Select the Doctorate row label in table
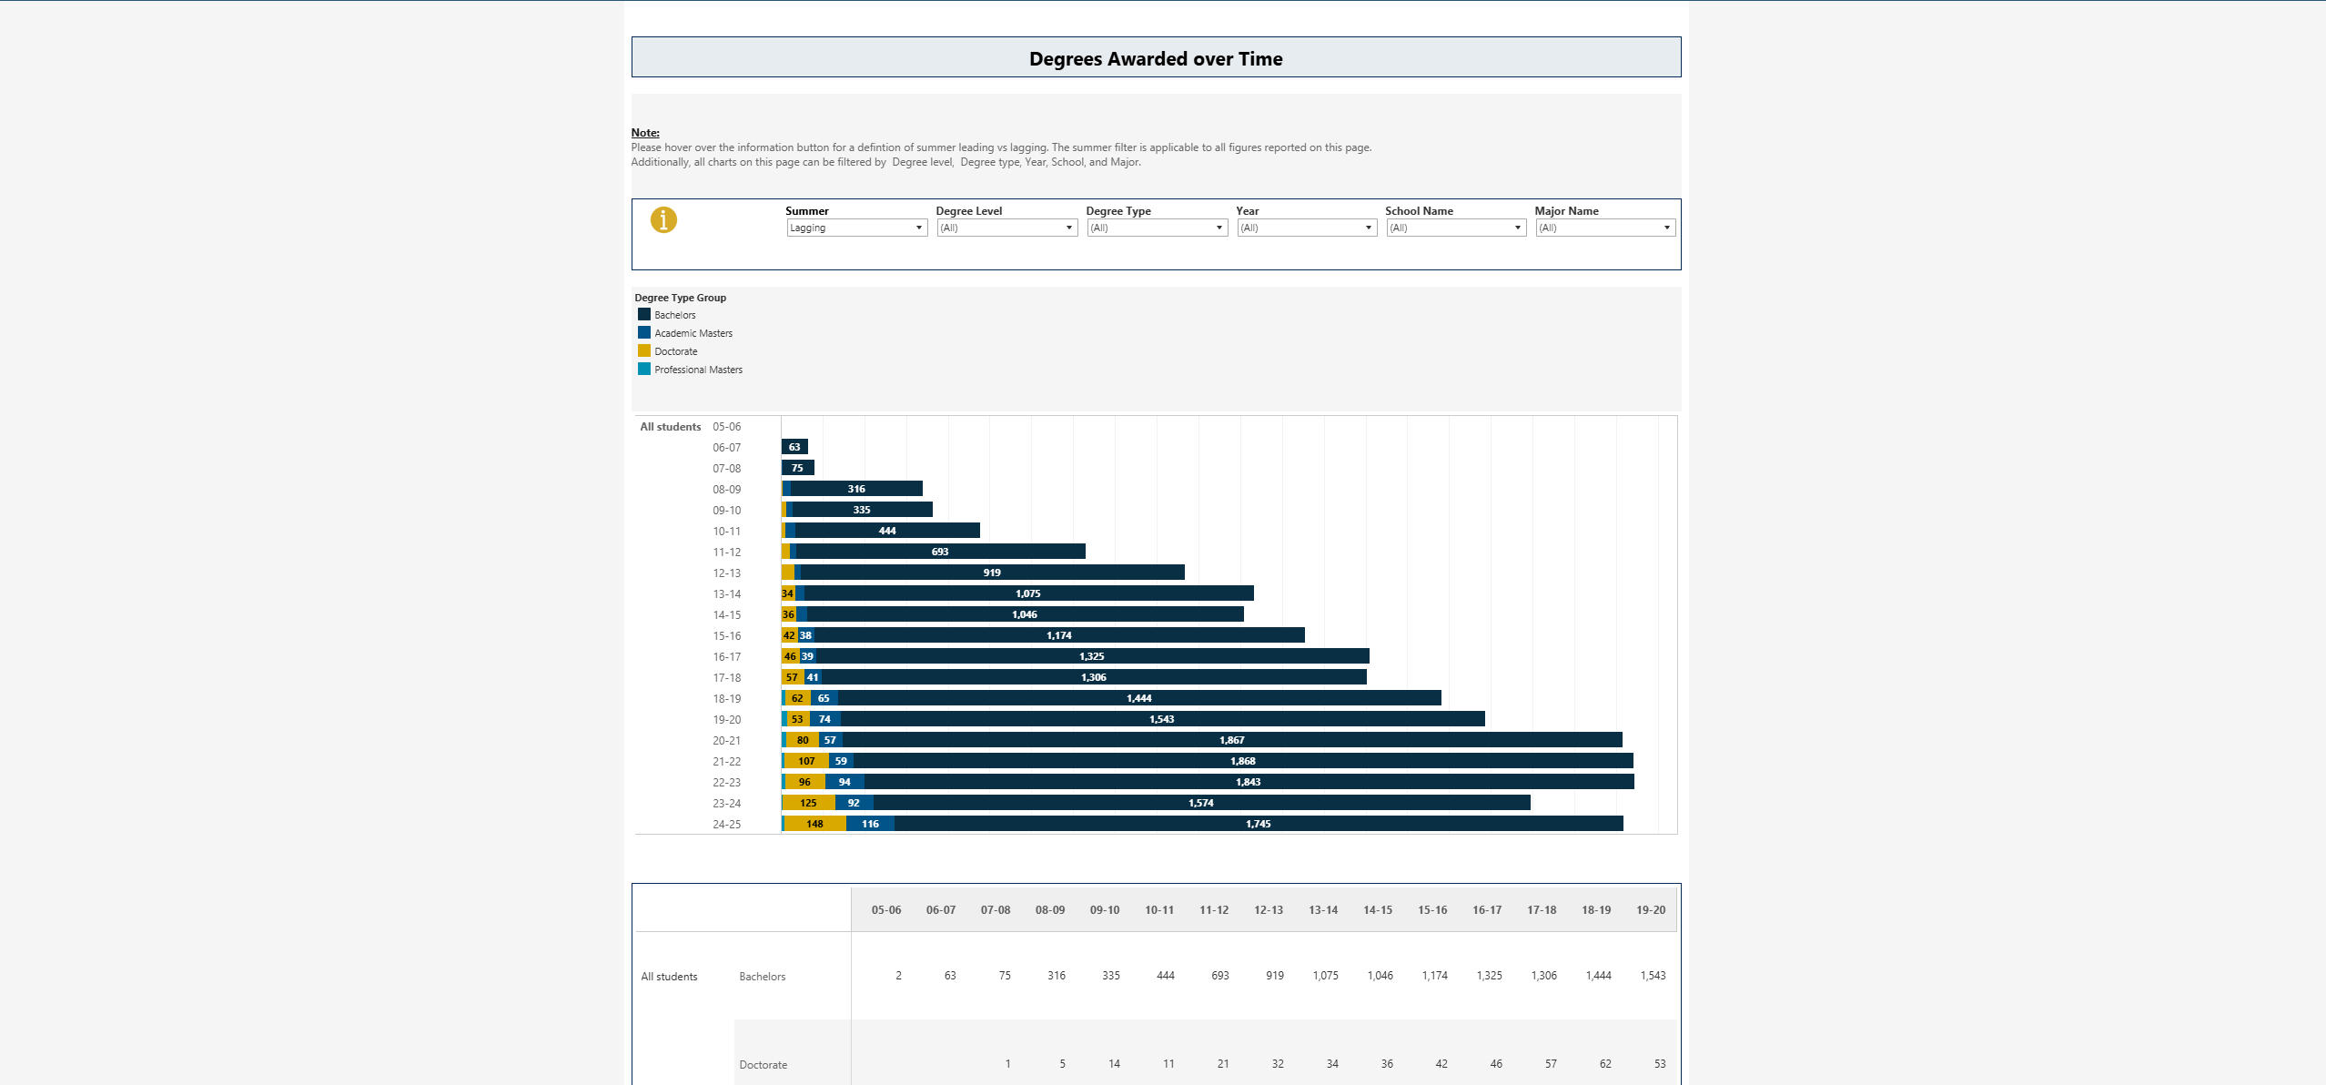 pos(763,1065)
